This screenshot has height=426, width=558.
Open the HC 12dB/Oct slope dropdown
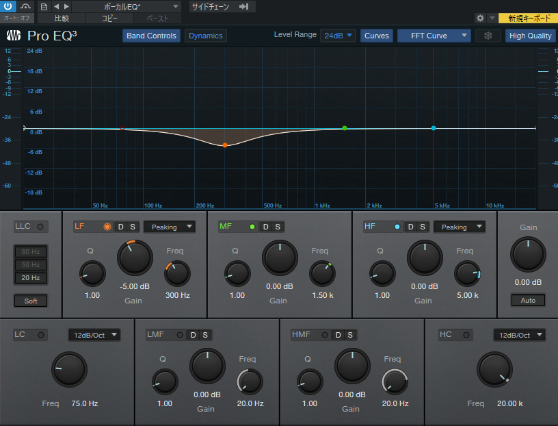click(520, 335)
